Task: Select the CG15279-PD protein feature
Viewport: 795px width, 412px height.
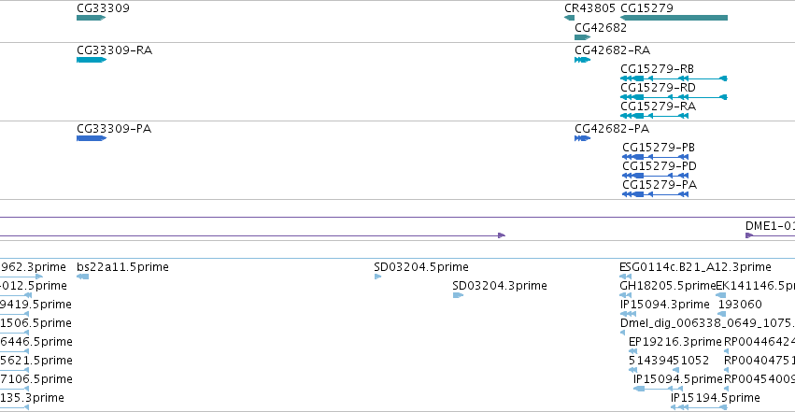Action: click(x=655, y=176)
